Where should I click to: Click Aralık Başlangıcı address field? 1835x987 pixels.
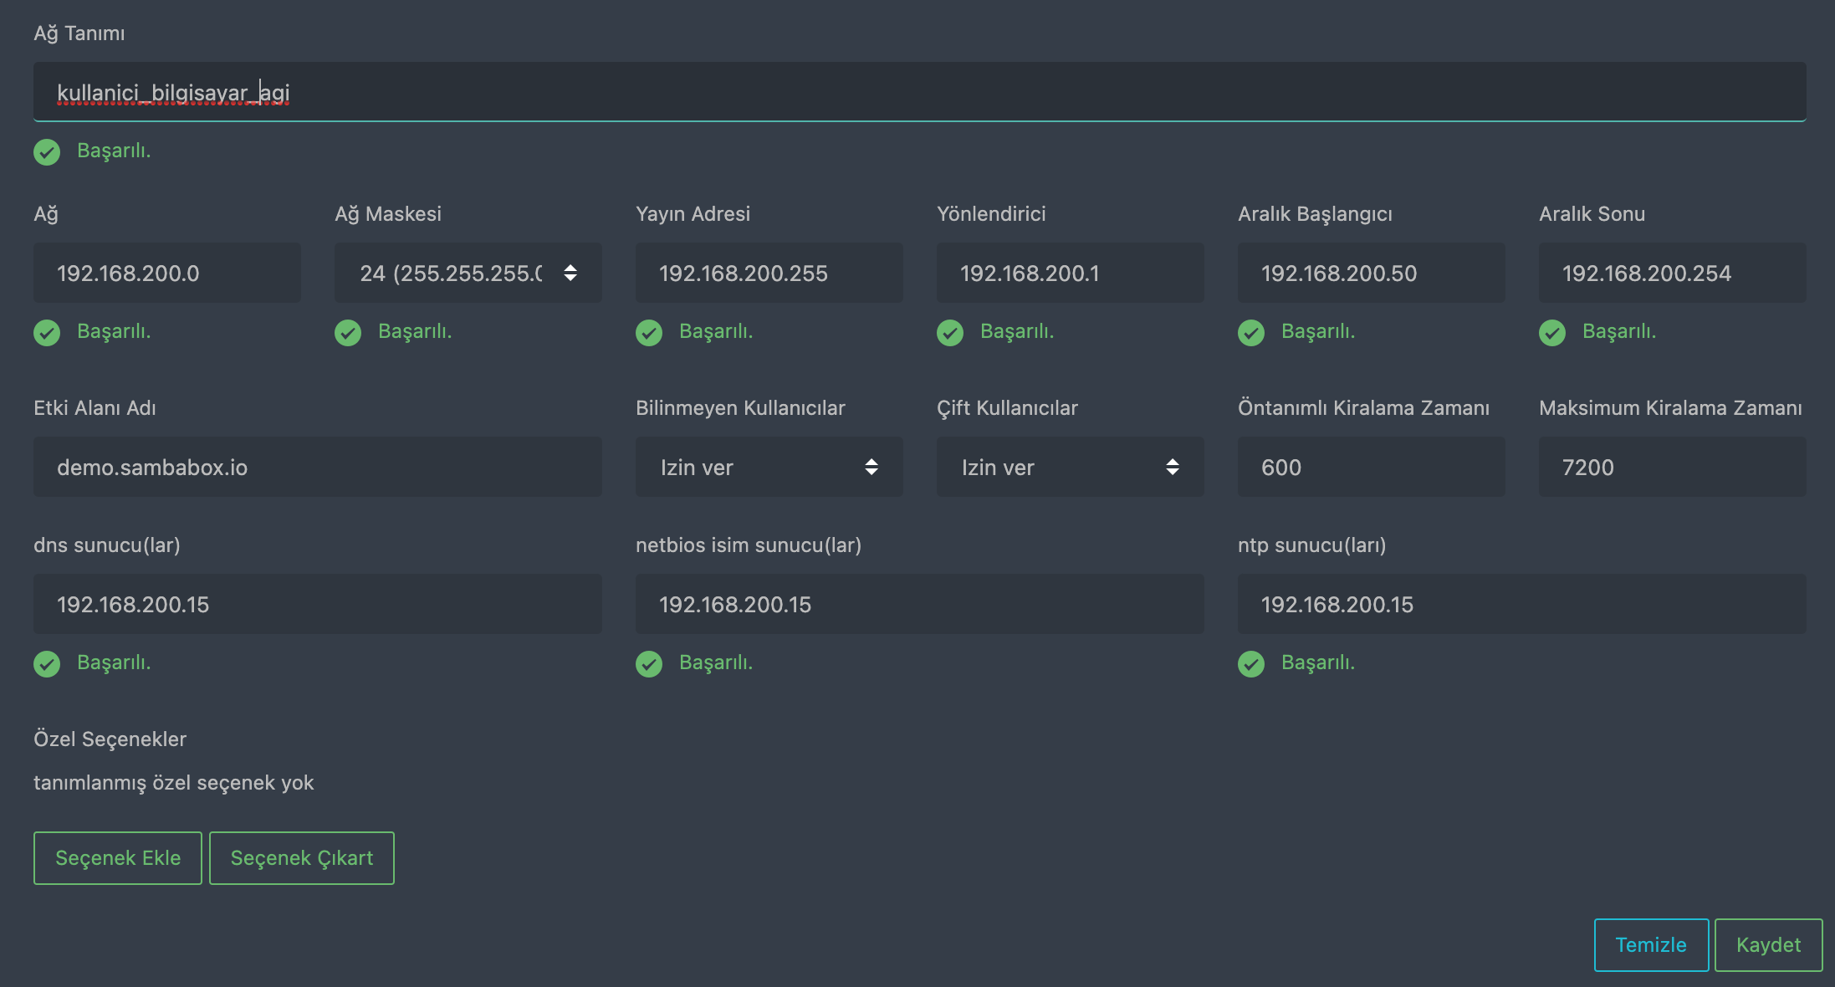[x=1372, y=274]
